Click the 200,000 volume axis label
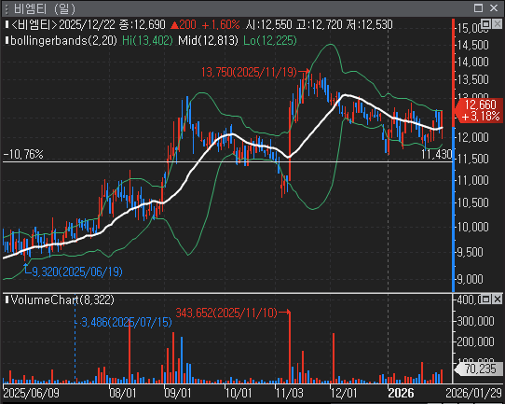This screenshot has width=505, height=404. tap(475, 341)
